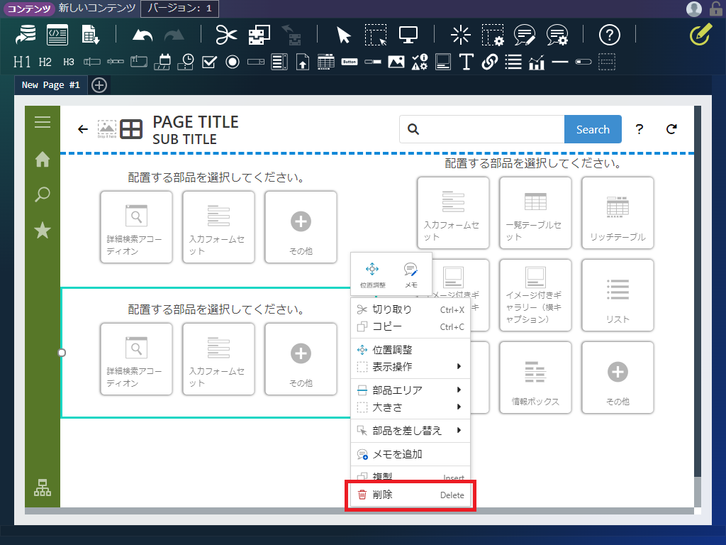
Task: Open the area settings gear icon
Action: pos(493,35)
